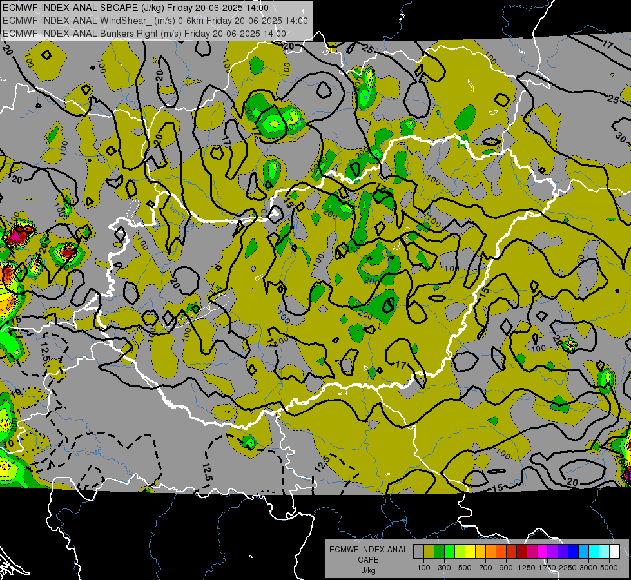Click the olive swatch in the CAPE legend
631x580 pixels.
pyautogui.click(x=429, y=552)
